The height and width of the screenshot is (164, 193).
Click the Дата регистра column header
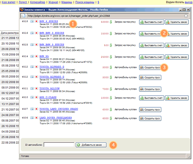(10, 33)
